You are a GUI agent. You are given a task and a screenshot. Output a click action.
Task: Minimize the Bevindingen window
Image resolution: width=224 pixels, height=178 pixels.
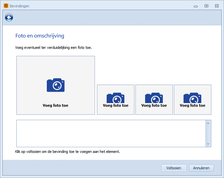[196, 6]
